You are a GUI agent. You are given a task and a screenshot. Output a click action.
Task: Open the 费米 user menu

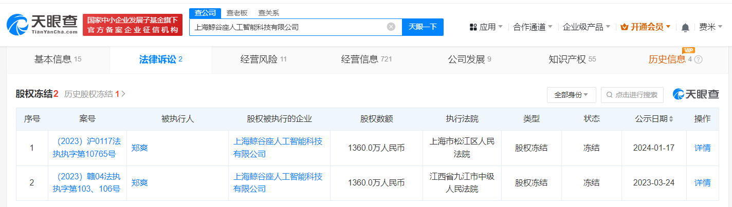[710, 27]
